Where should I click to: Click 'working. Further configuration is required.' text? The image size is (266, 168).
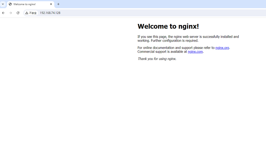(x=168, y=41)
